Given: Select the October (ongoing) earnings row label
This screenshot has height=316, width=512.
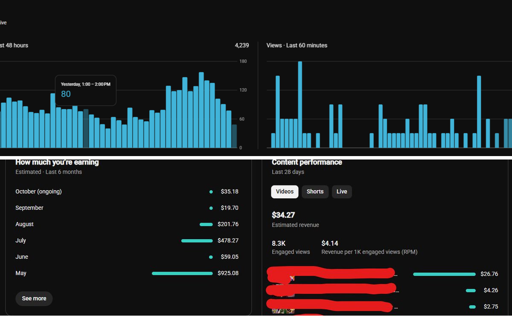Looking at the screenshot, I should click(x=39, y=191).
